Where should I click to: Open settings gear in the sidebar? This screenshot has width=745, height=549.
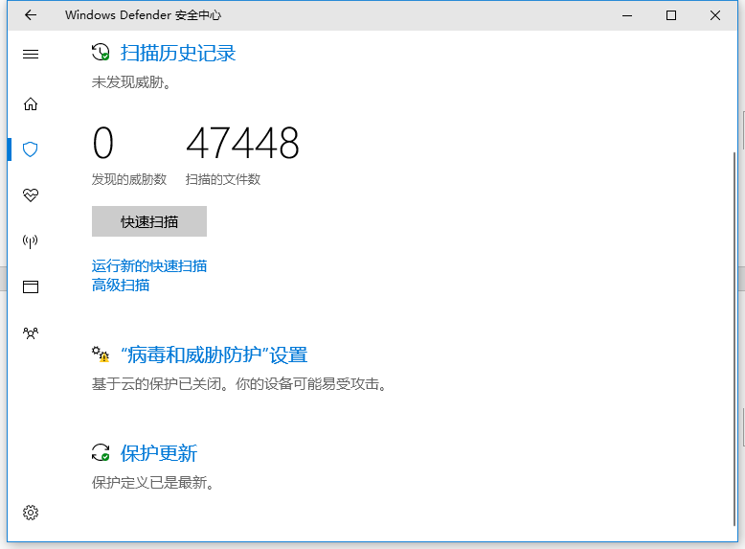pos(31,513)
